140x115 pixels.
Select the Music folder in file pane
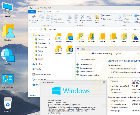coord(124,38)
